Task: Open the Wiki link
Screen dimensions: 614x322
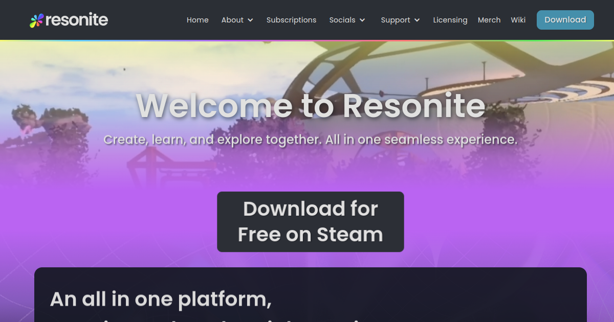Action: [518, 20]
